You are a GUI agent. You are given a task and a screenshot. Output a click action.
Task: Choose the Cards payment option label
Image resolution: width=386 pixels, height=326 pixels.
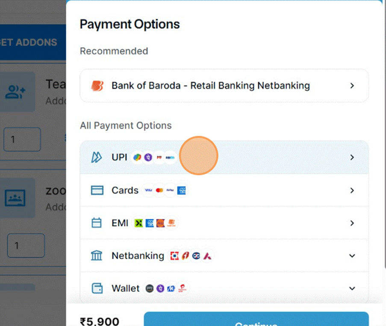click(x=125, y=190)
